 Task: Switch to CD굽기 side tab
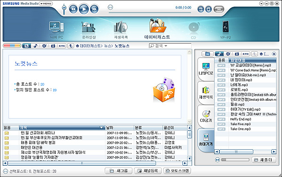click(206, 116)
